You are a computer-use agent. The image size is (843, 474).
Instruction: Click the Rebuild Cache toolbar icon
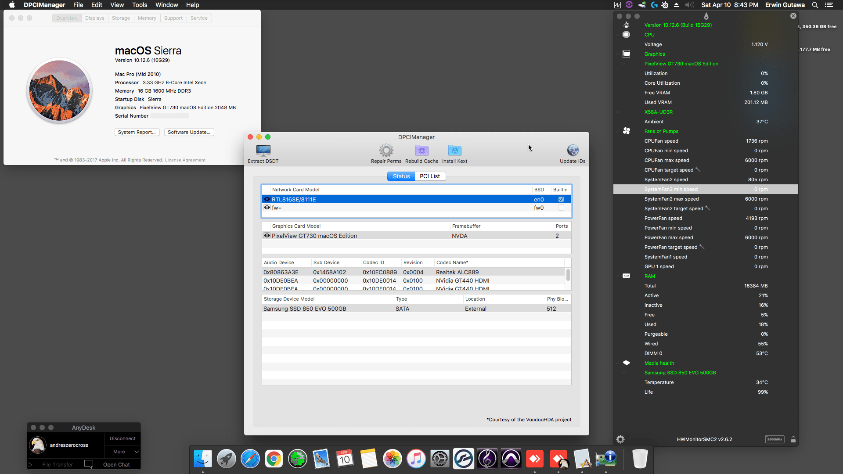click(x=421, y=151)
